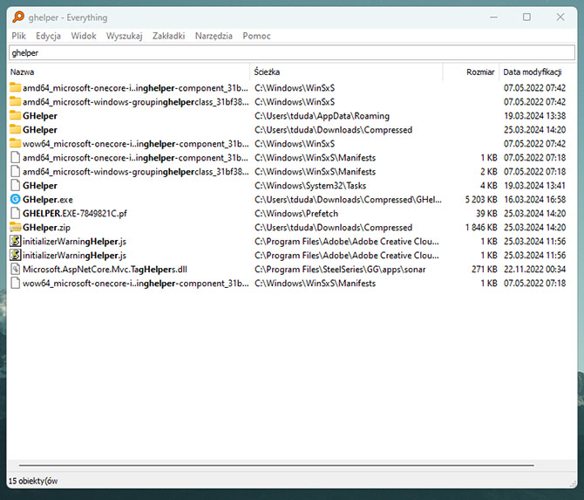
Task: Select the GHelper.exe file name
Action: (48, 200)
